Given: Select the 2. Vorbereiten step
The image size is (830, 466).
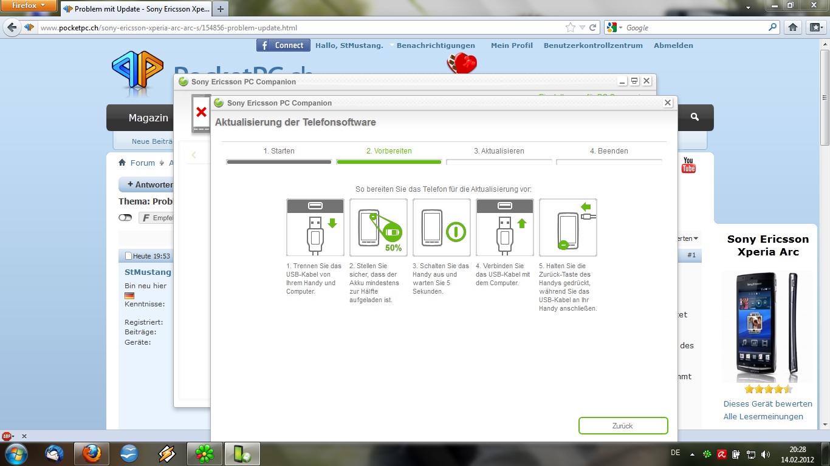Looking at the screenshot, I should (389, 151).
